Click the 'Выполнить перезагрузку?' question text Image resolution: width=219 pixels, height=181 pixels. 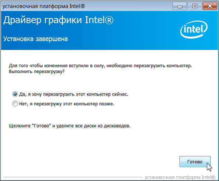36,72
